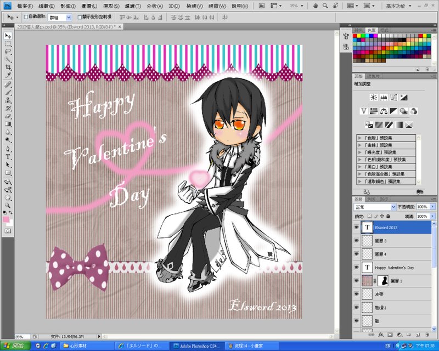Click the zoom percentage field in the status bar
This screenshot has width=439, height=351.
(x=22, y=336)
